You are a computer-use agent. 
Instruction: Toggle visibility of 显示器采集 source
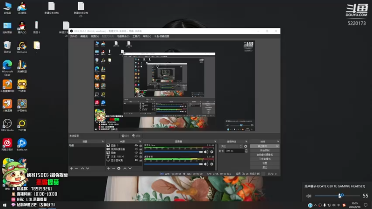pos(136,160)
